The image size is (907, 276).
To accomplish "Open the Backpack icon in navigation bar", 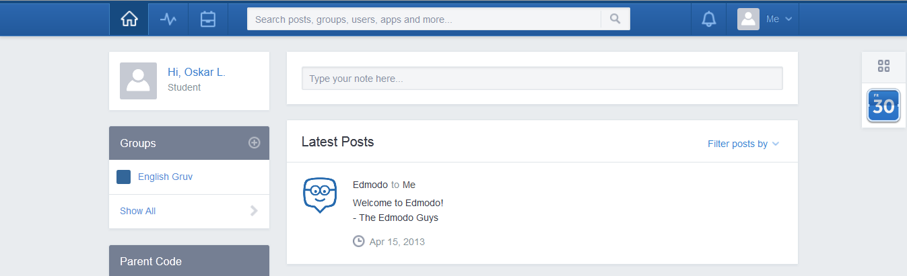I will [x=208, y=19].
